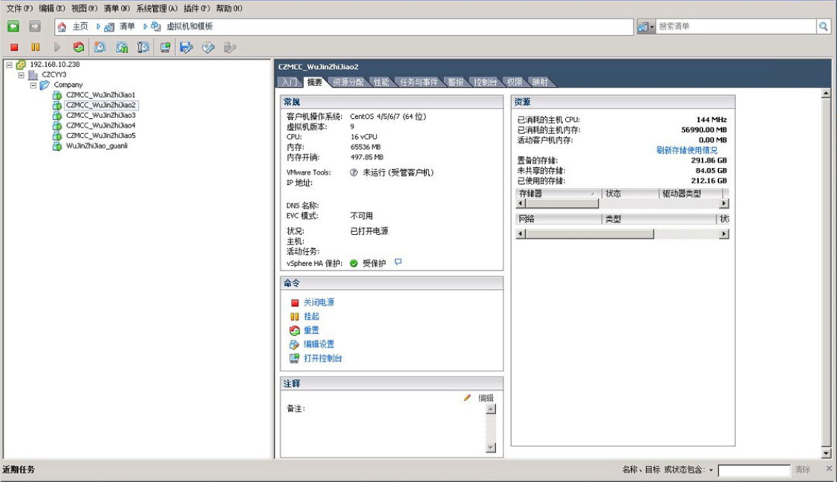Open the 视图 menu
837x482 pixels.
pyautogui.click(x=85, y=8)
